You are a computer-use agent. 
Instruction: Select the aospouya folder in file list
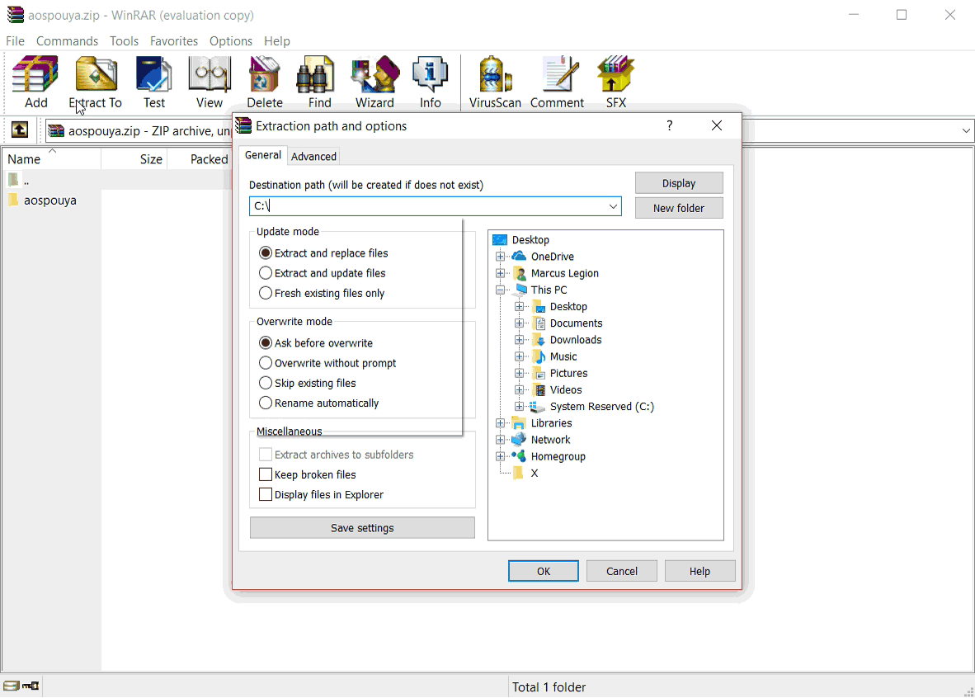[x=42, y=200]
